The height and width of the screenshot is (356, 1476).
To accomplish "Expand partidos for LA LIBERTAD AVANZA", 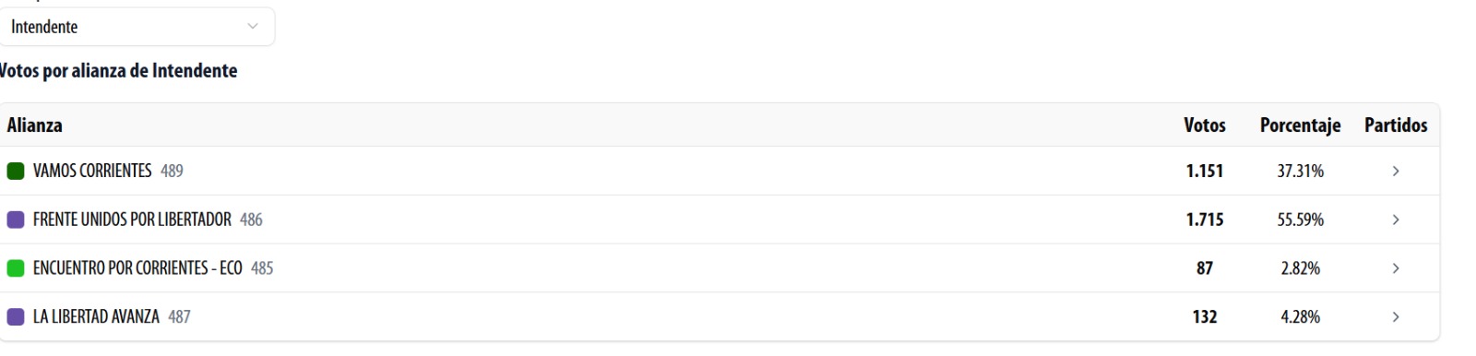I will click(1396, 317).
